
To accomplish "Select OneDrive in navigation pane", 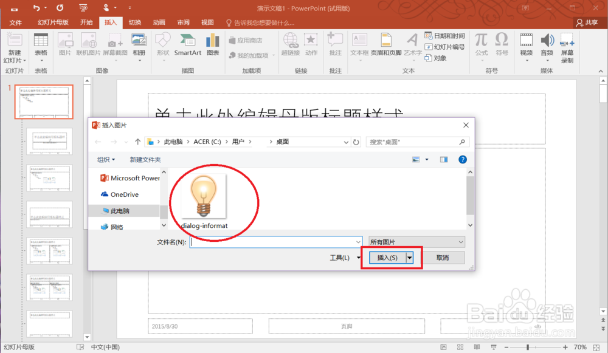I will point(119,194).
